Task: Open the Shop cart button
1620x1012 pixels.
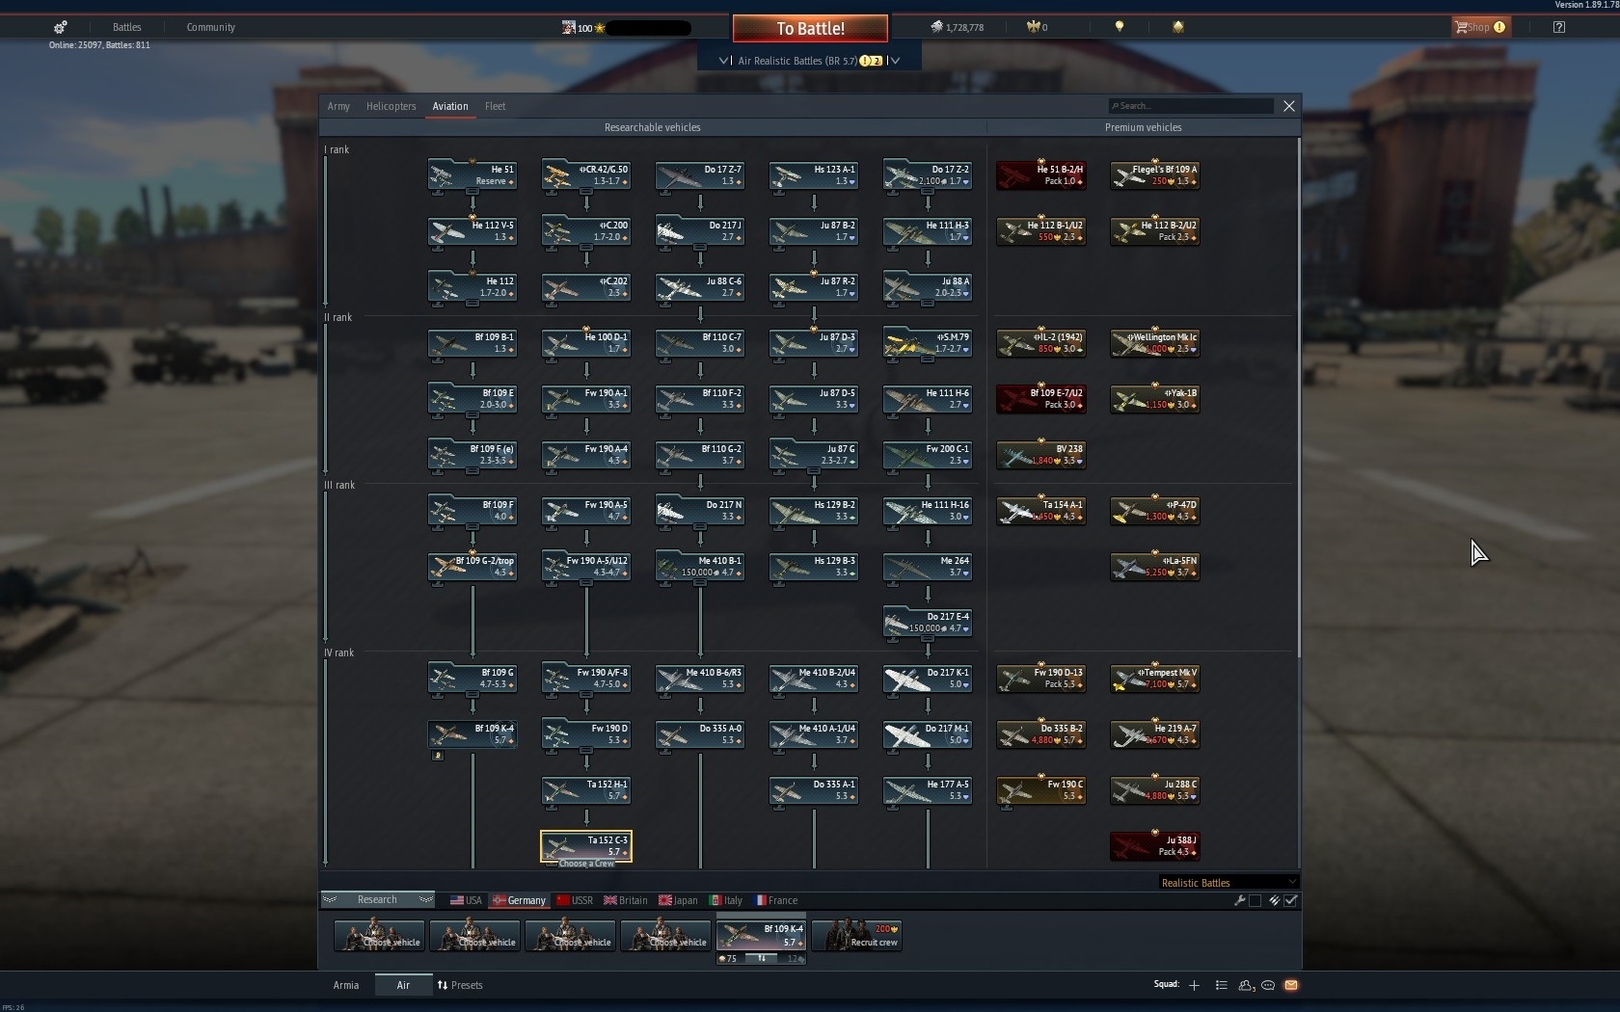Action: coord(1480,27)
